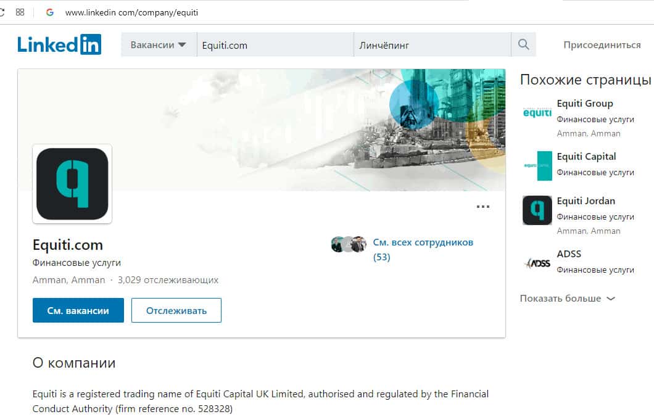
Task: Click the employee avatars thumbnail
Action: [x=349, y=244]
